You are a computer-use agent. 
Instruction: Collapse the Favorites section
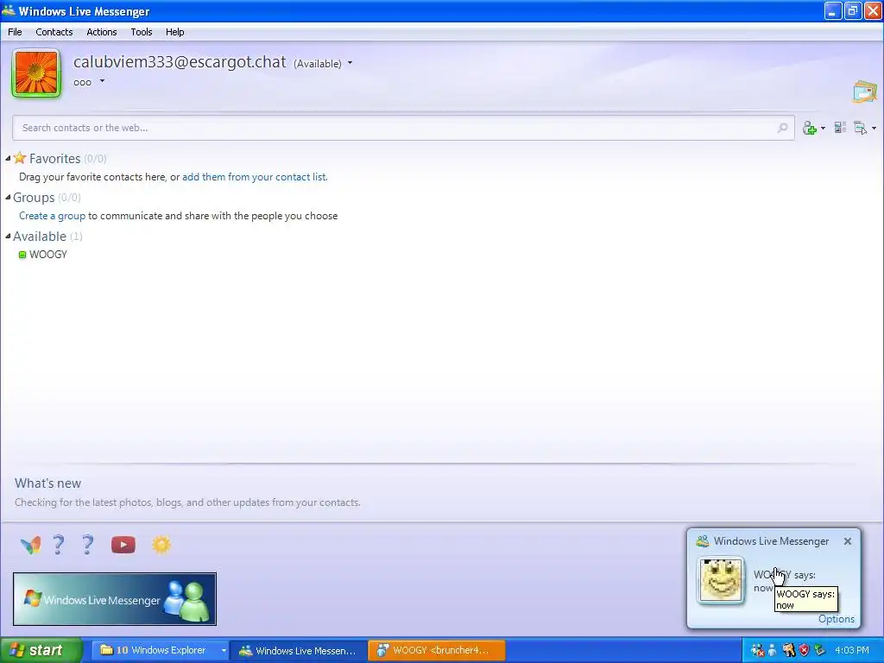[x=8, y=159]
